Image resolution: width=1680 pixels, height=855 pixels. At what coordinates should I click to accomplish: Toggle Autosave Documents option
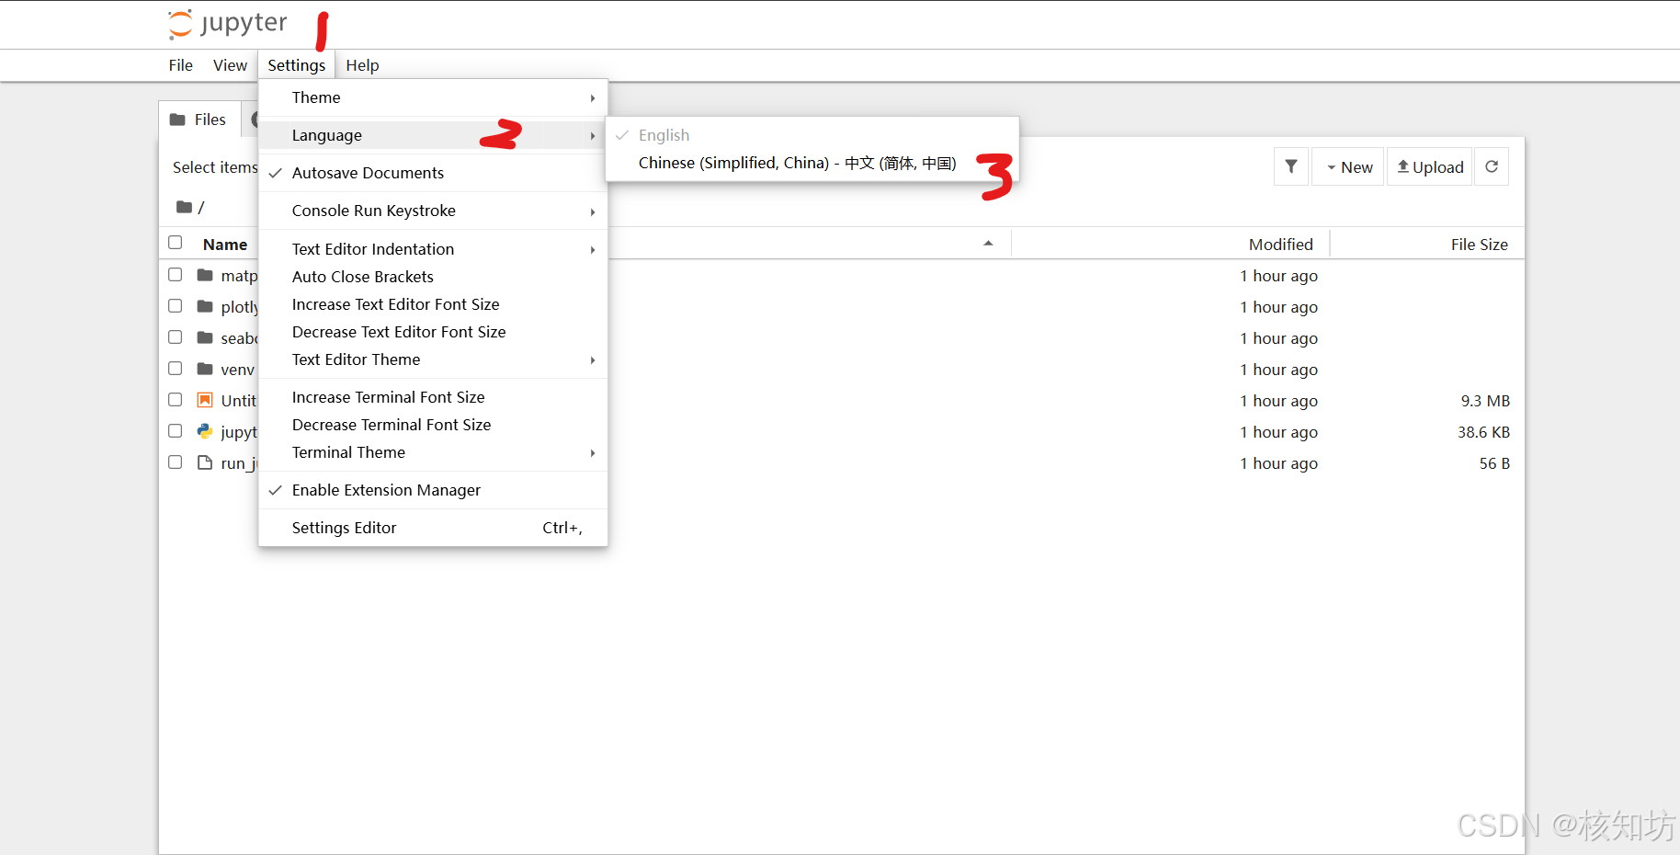pos(433,173)
